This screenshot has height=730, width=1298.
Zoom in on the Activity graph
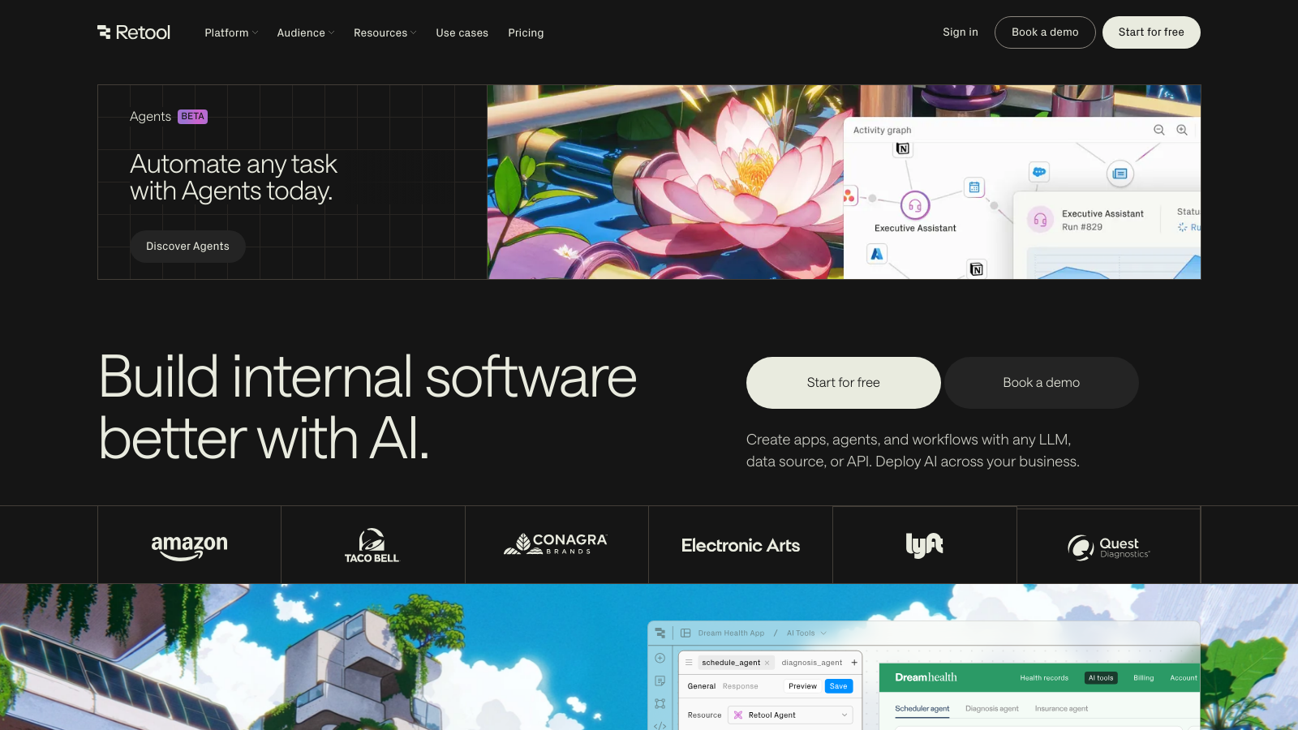click(1182, 130)
